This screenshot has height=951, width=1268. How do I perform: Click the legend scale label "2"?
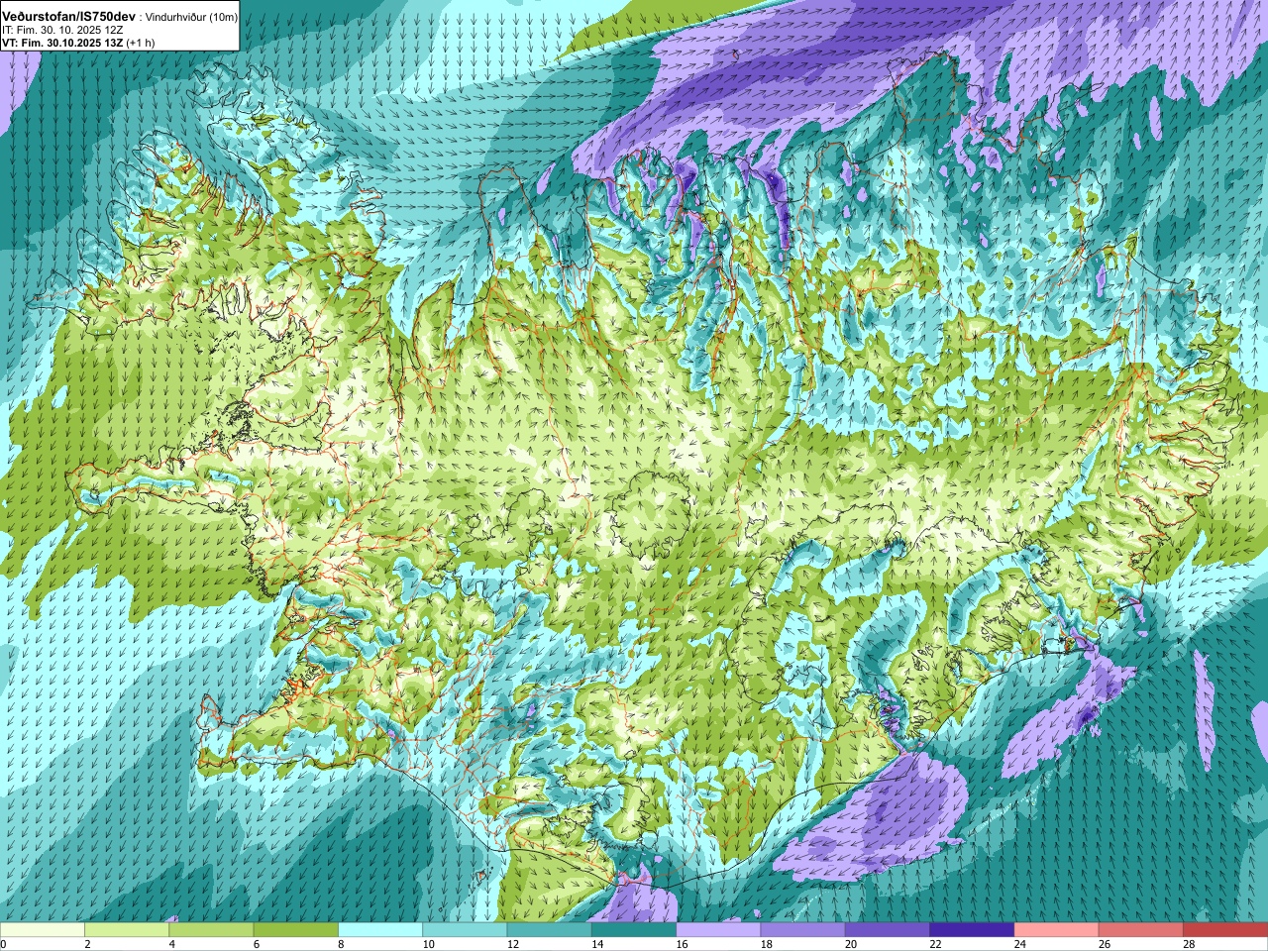pyautogui.click(x=87, y=944)
